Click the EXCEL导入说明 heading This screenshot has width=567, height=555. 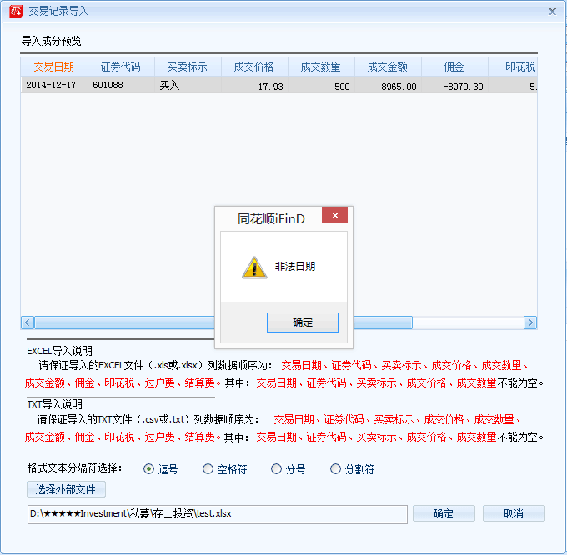tap(60, 351)
